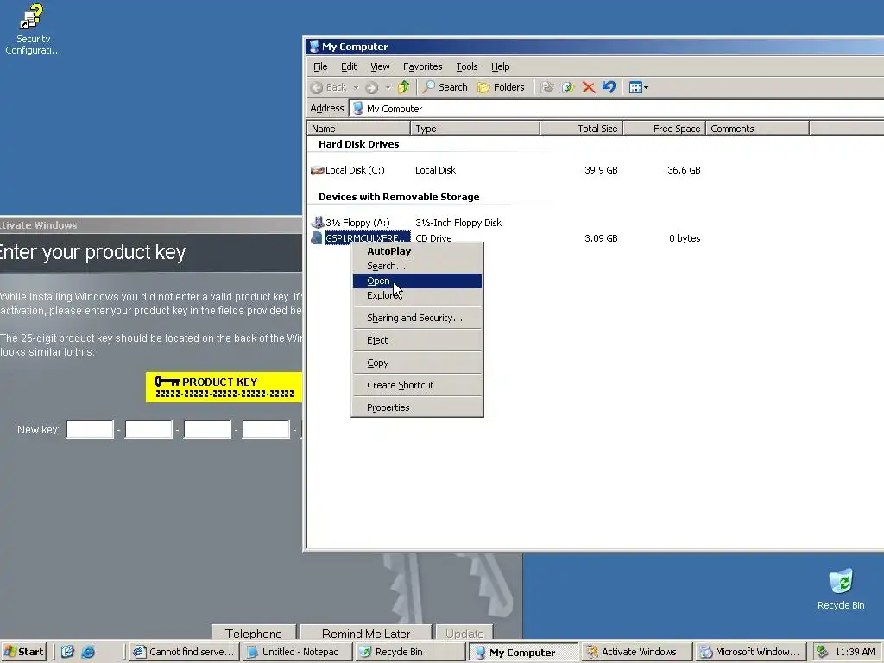Click the Remind Me Later button

tap(366, 633)
